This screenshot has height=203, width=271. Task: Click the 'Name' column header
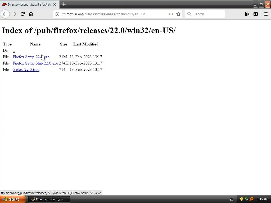[35, 44]
